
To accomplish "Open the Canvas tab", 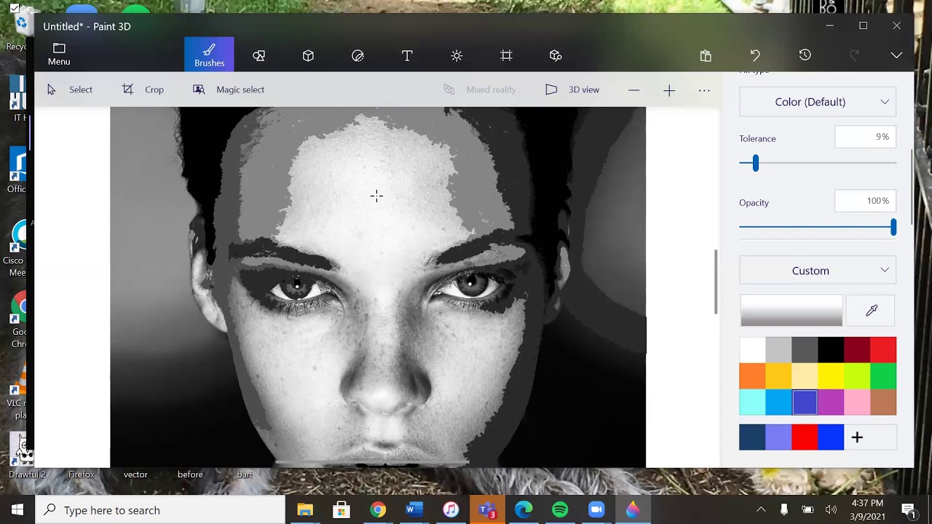I will tap(506, 55).
